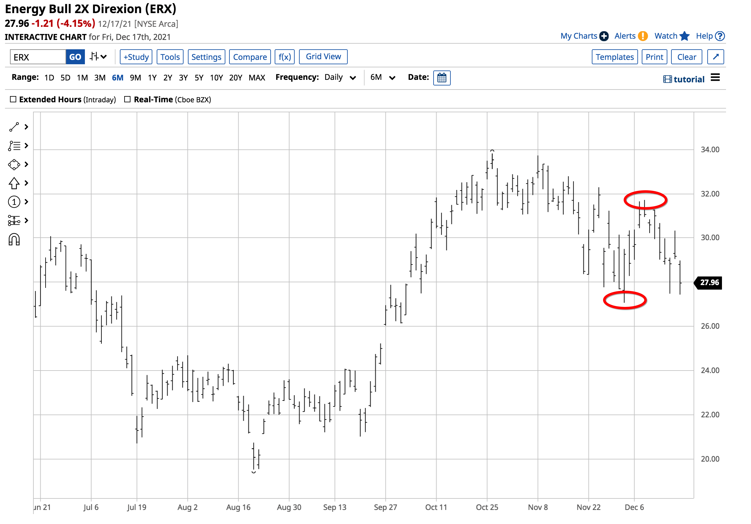751x524 pixels.
Task: Activate the magnet snap tool
Action: coord(14,240)
